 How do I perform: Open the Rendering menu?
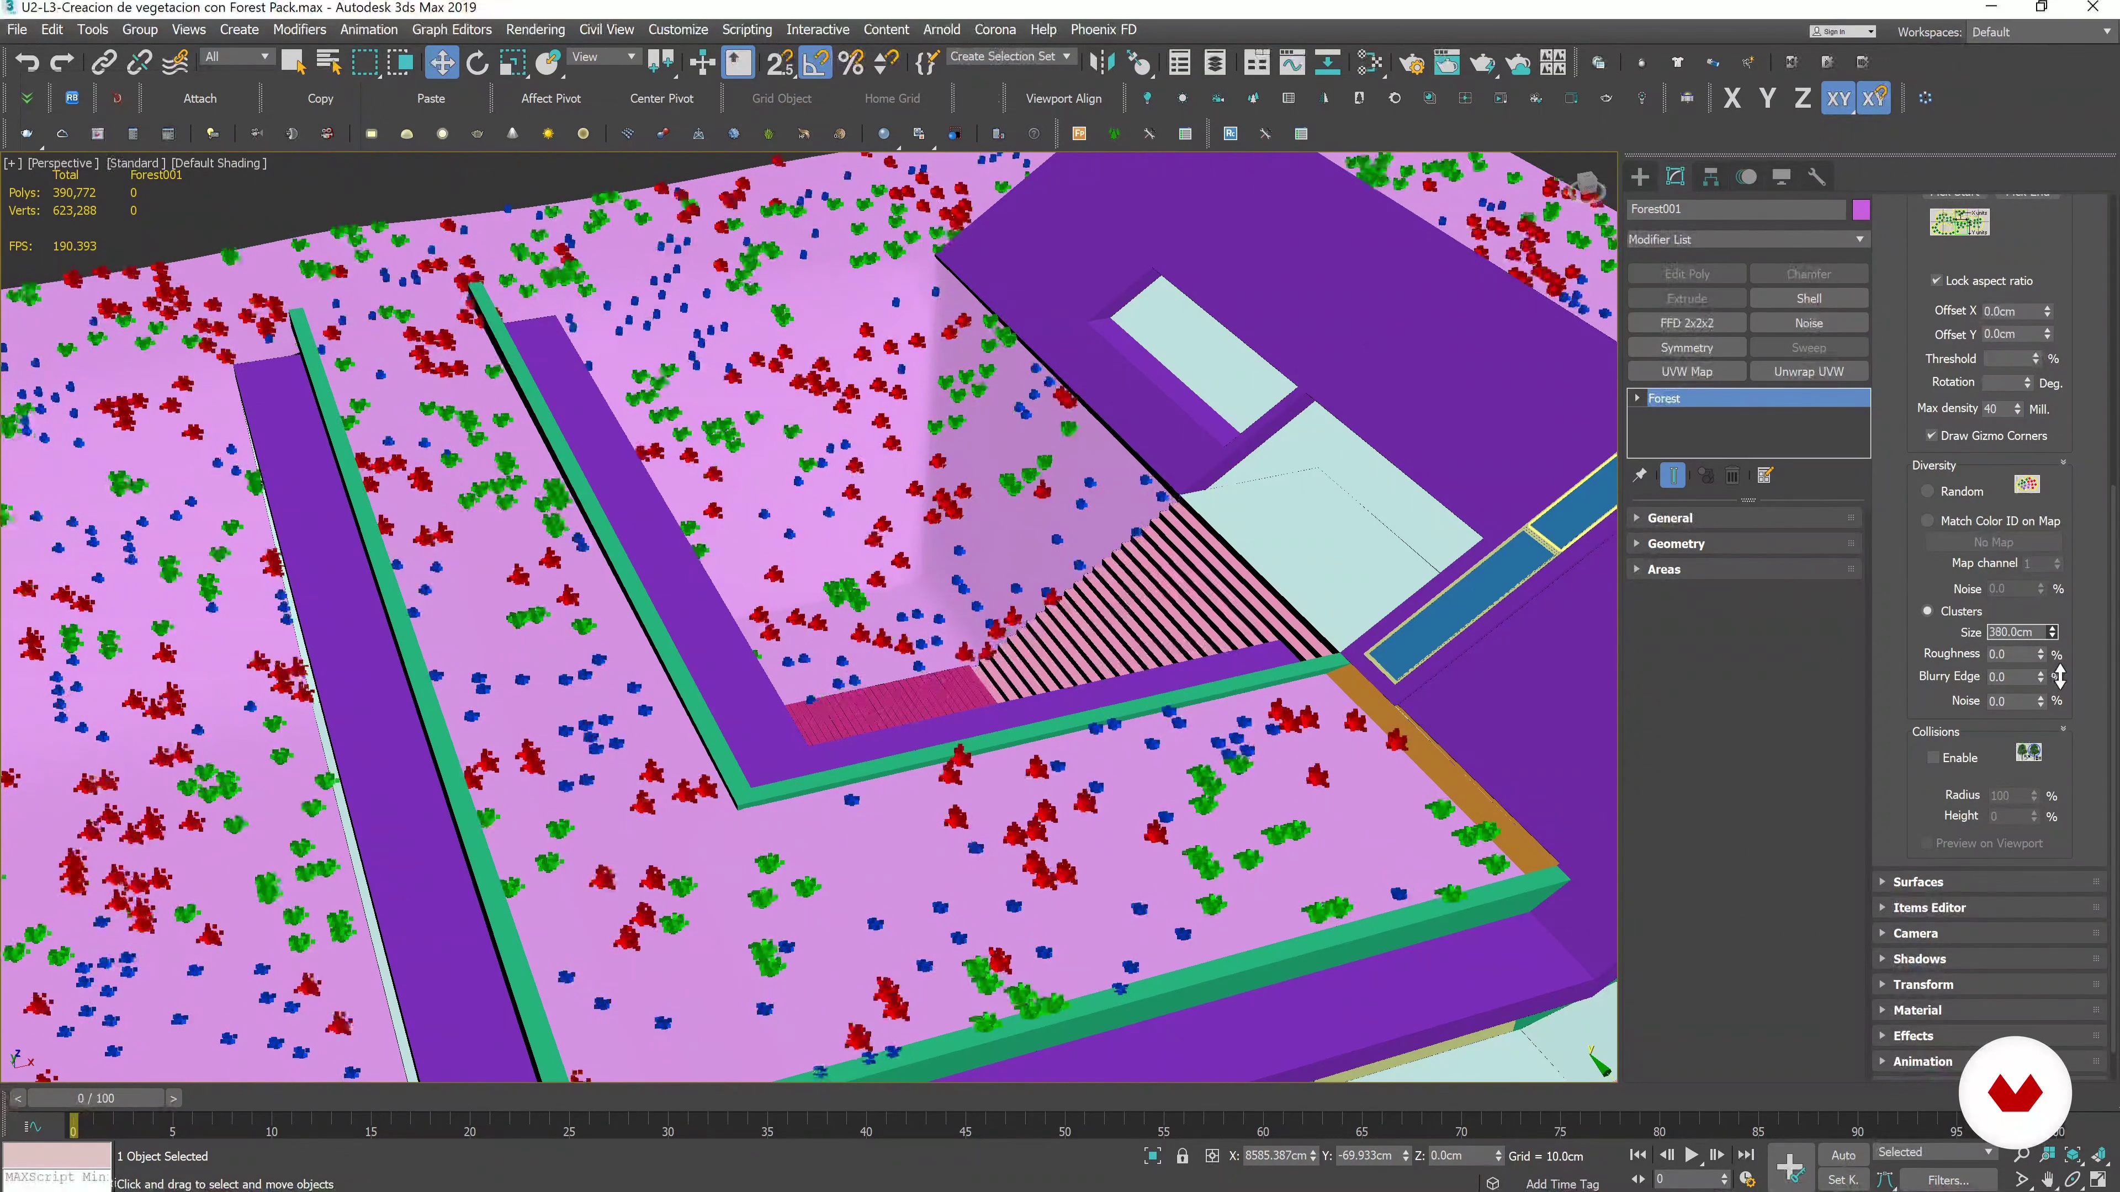click(x=535, y=30)
